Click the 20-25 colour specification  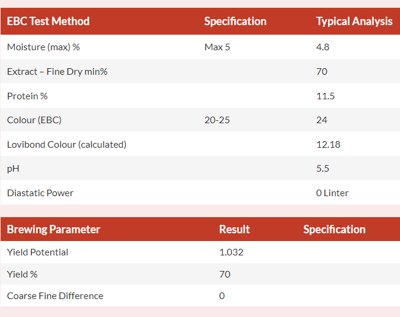coord(217,120)
